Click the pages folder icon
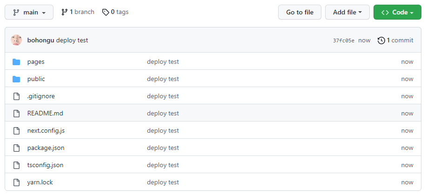 16,62
